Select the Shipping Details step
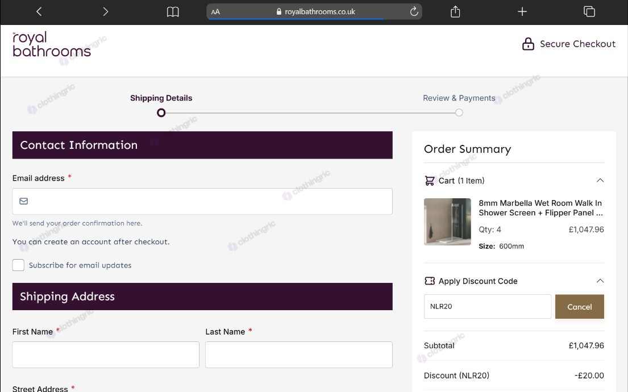The image size is (628, 392). (161, 98)
